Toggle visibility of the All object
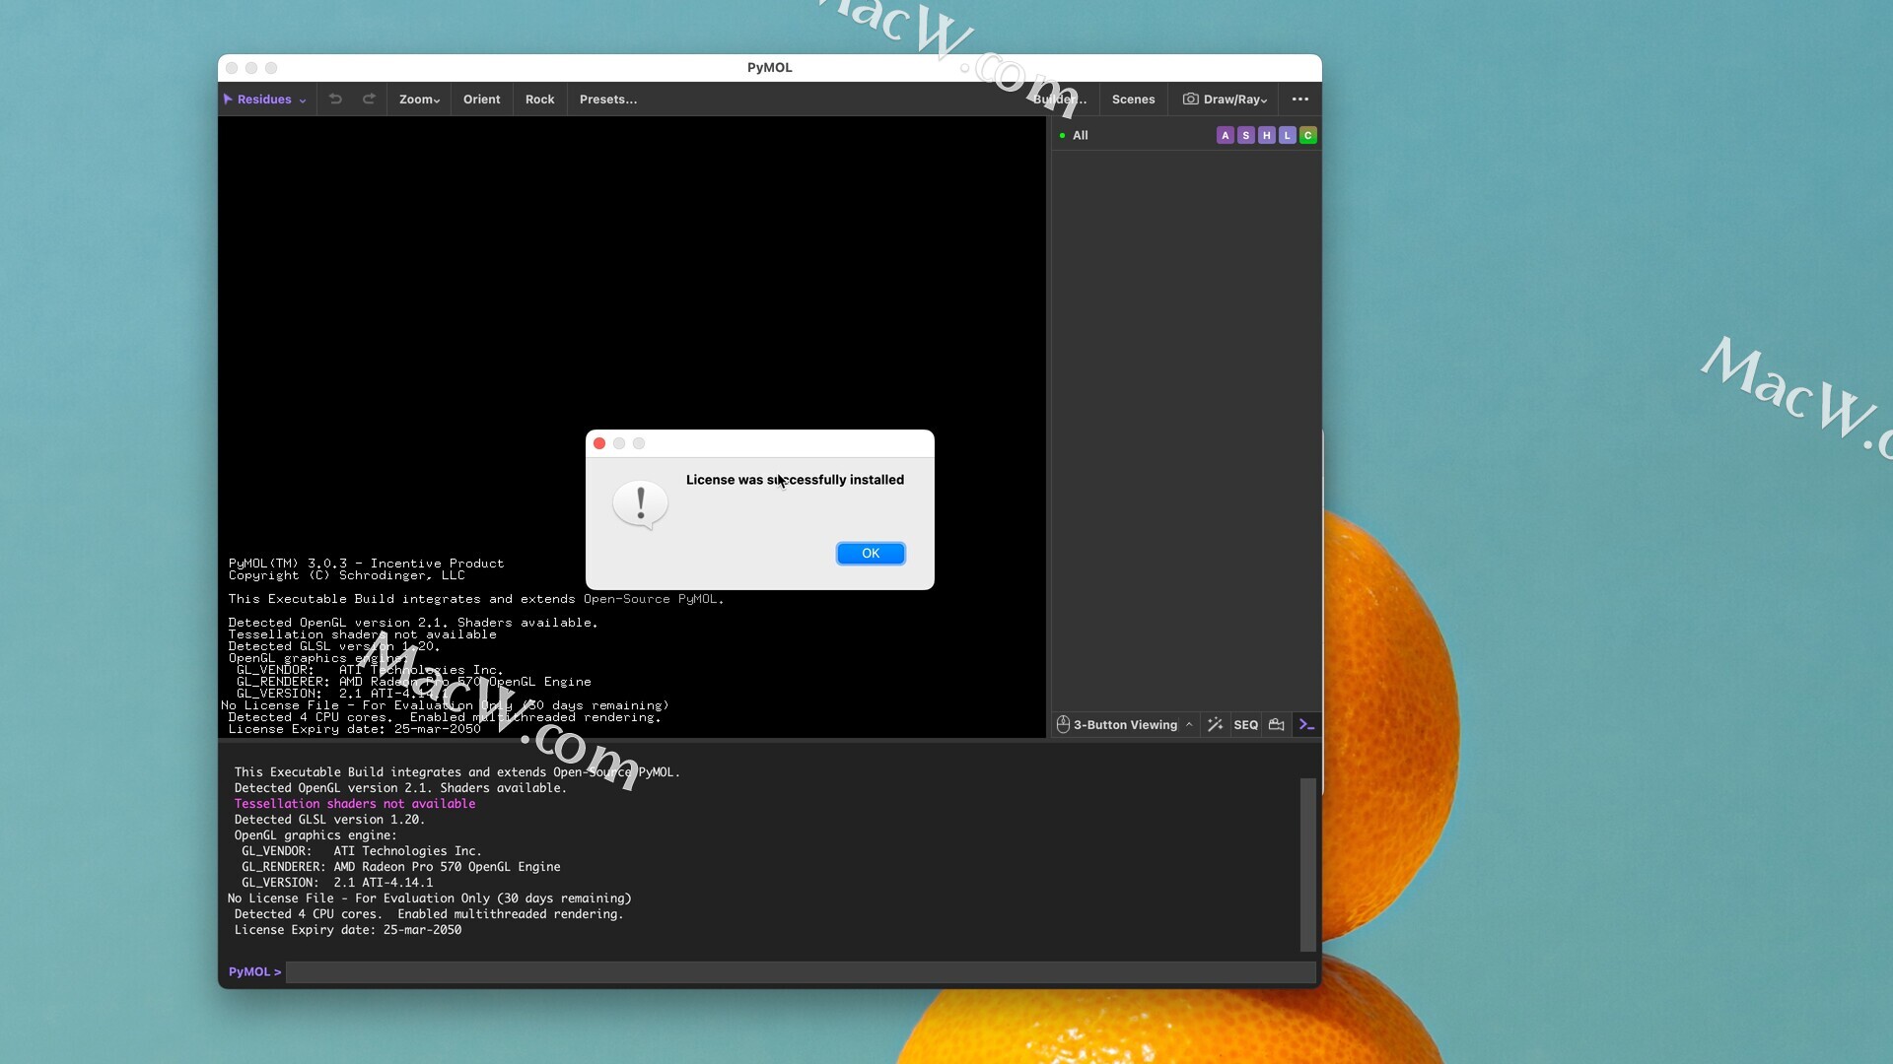 coord(1062,136)
